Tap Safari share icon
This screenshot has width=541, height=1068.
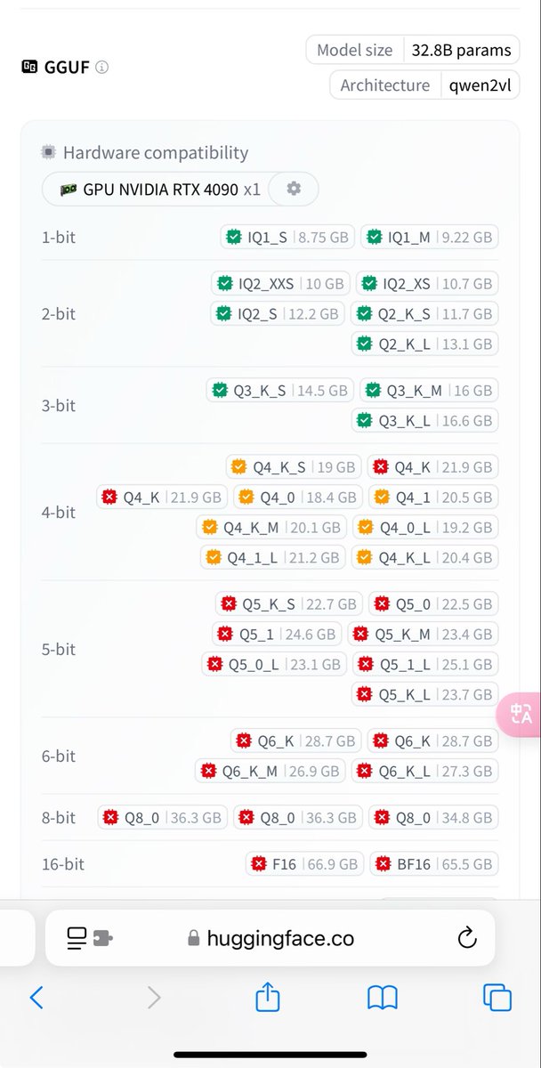[x=268, y=997]
